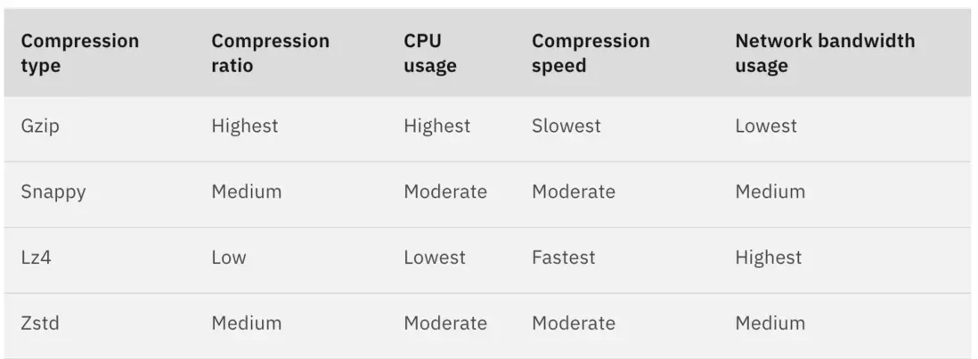Select Zstd's "Medium" network bandwidth cell

tap(770, 323)
